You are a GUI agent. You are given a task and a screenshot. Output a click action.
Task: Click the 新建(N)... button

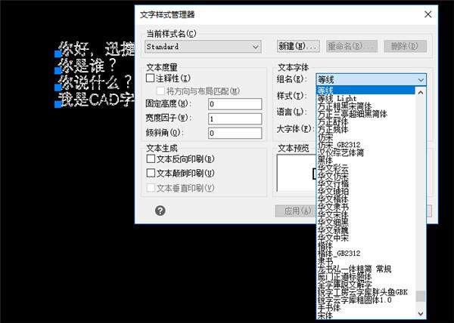[298, 46]
